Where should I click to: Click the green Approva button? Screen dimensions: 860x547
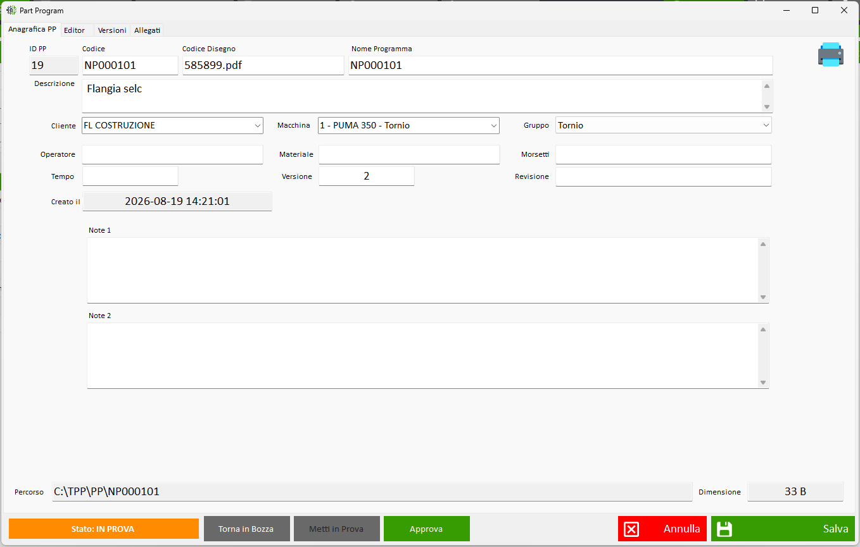[x=426, y=529]
